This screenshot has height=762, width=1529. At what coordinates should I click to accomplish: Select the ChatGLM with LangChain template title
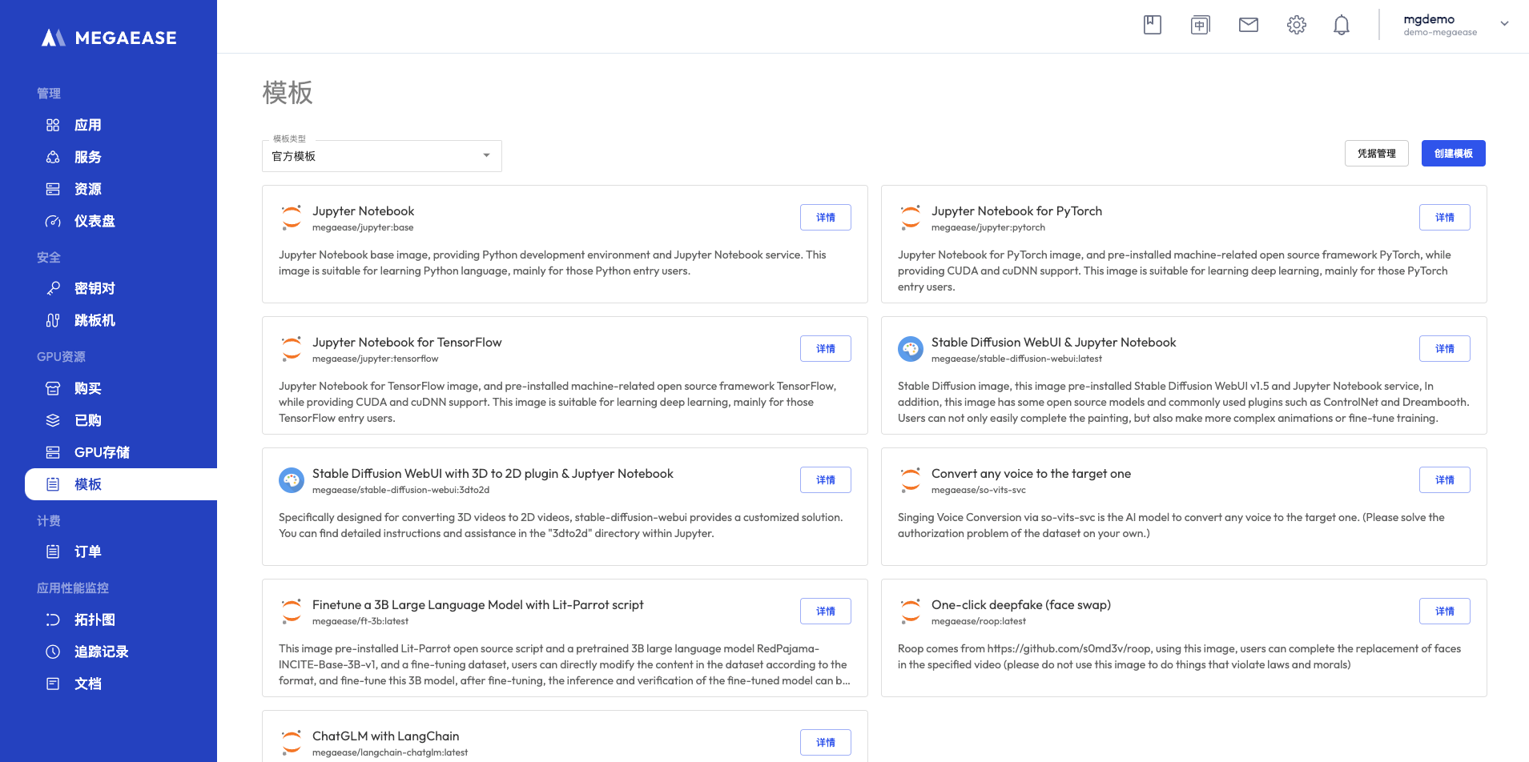coord(385,736)
